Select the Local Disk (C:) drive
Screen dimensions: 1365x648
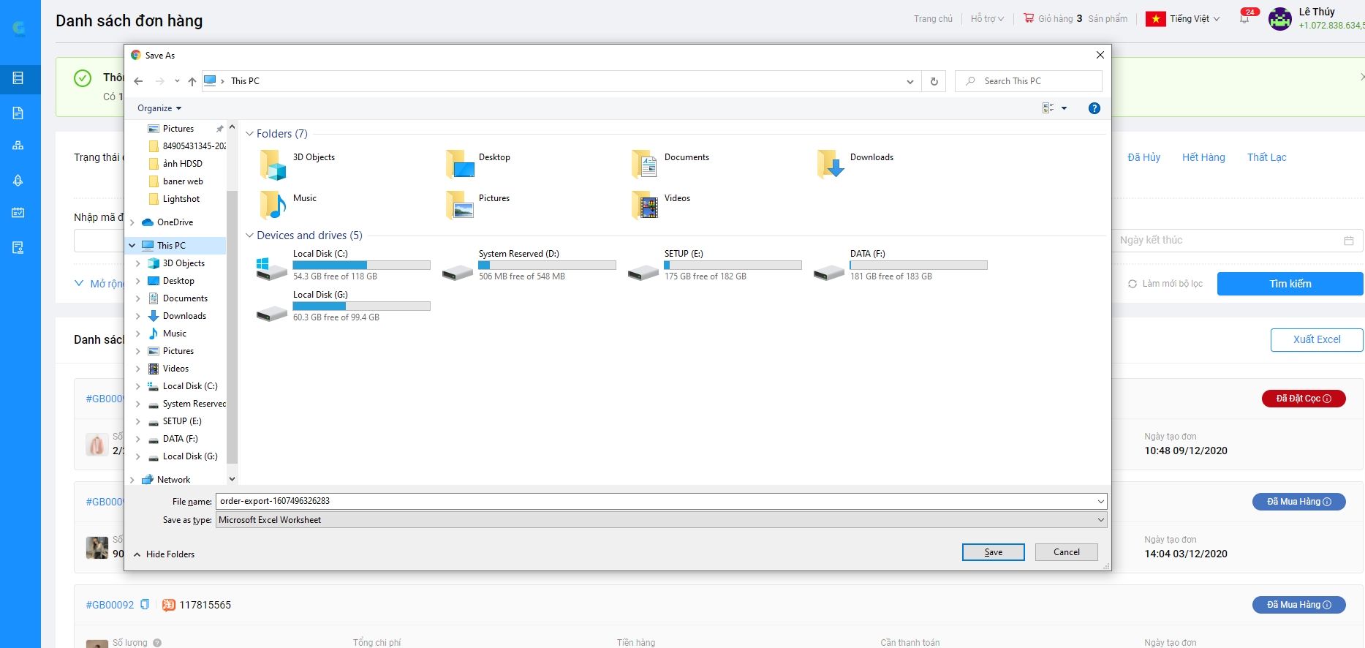coord(271,268)
